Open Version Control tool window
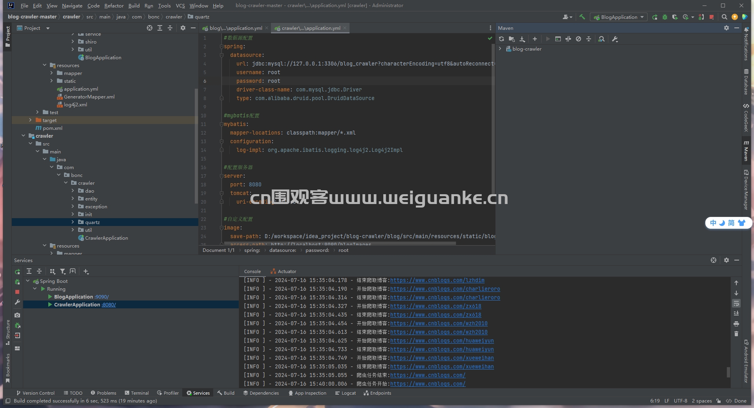 point(35,393)
